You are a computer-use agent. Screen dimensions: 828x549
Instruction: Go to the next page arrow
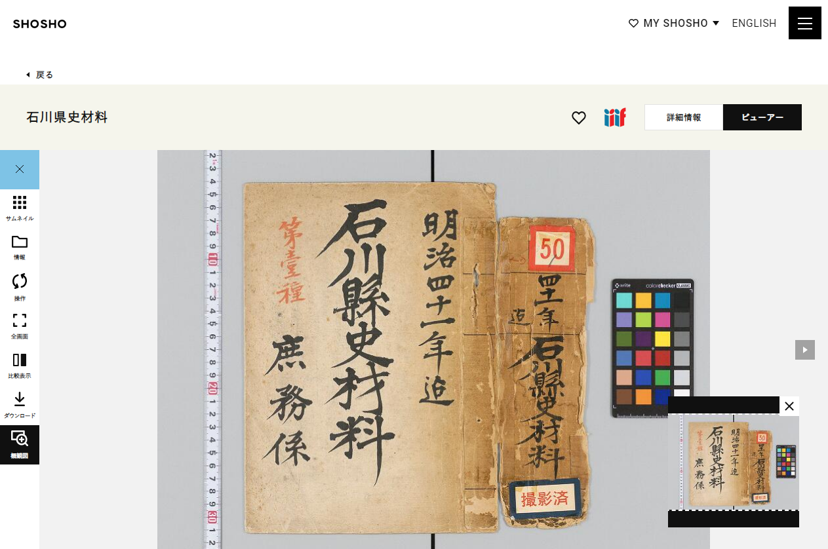point(805,350)
